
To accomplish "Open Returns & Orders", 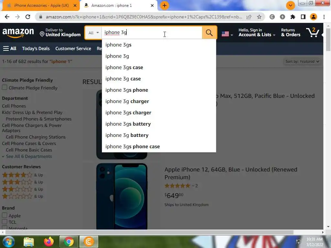I will [291, 33].
